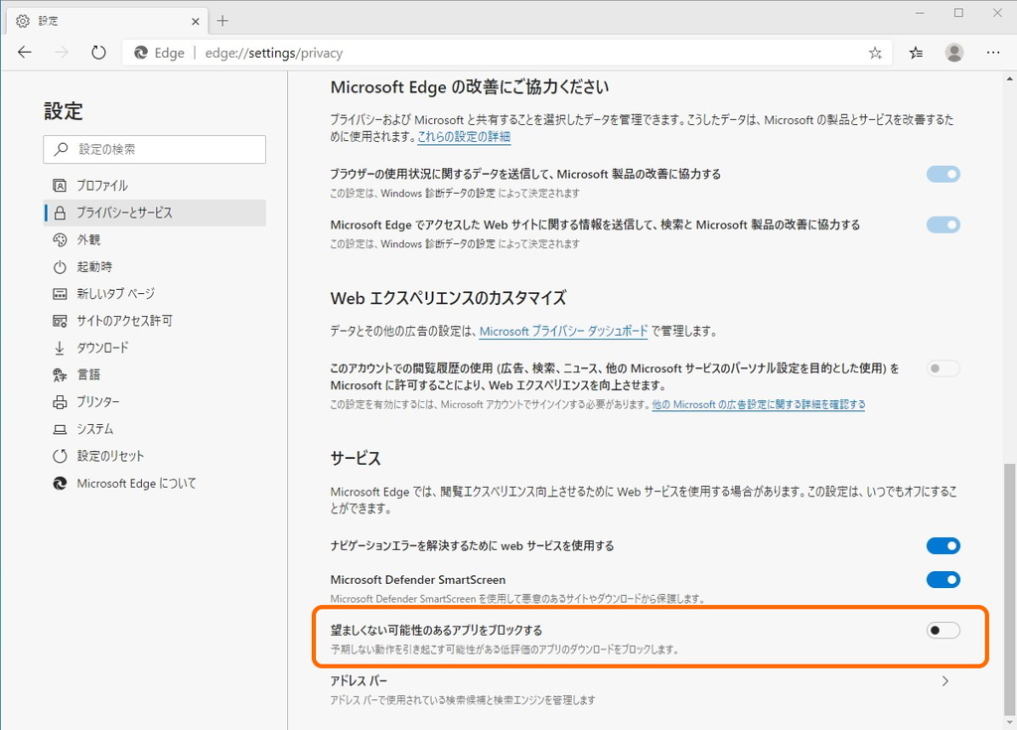Enable 望ましくない可能性のあるアプリをブロックする
This screenshot has height=730, width=1017.
tap(942, 630)
